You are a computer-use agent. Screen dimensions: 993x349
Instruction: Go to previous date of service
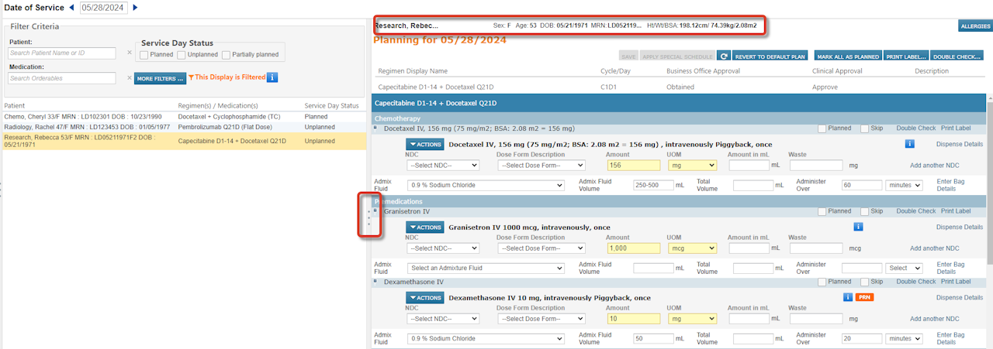point(72,8)
